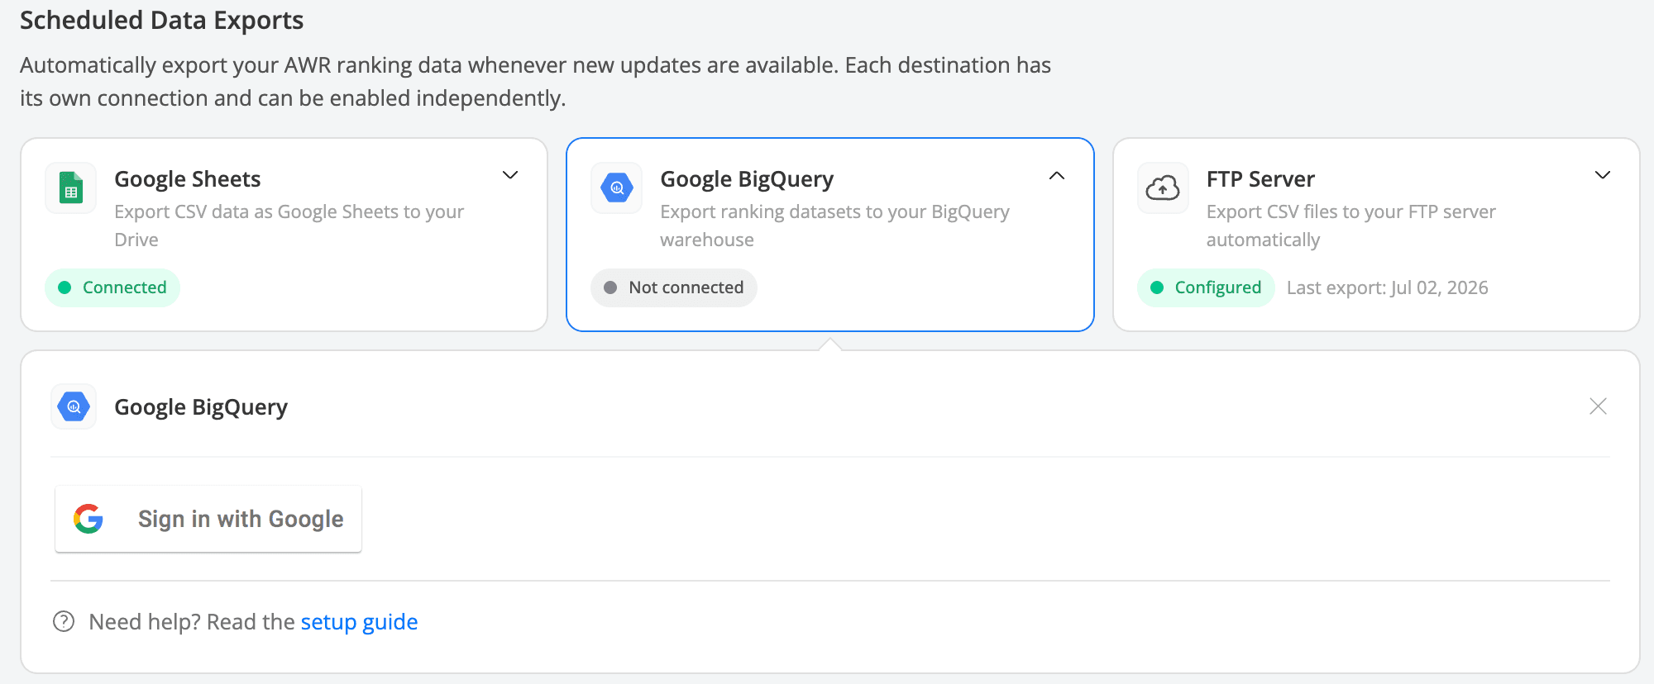Viewport: 1654px width, 684px height.
Task: Click the Google Sheets card title
Action: click(188, 179)
